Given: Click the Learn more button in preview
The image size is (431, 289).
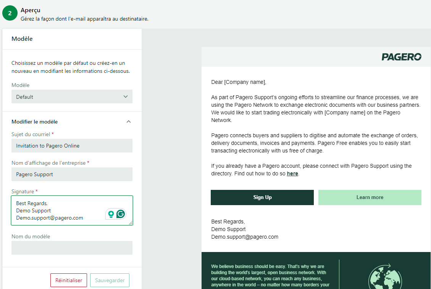Looking at the screenshot, I should 370,197.
